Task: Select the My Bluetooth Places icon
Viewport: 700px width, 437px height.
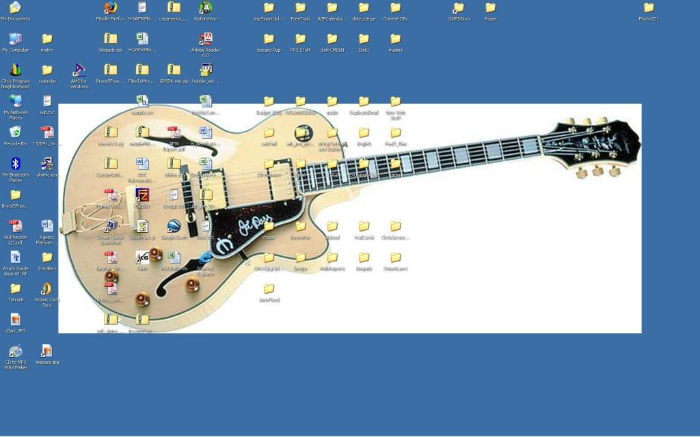Action: (x=15, y=164)
